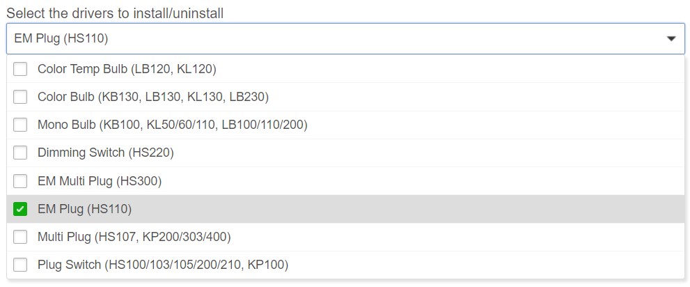Viewport: 690px width, 287px height.
Task: Click the EM Plug (HS110) selected value text
Action: click(x=61, y=39)
